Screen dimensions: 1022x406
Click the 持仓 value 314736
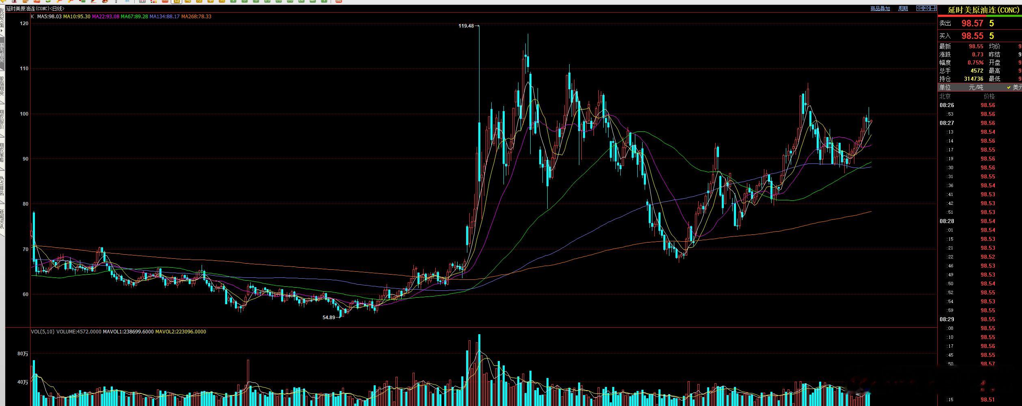[974, 79]
